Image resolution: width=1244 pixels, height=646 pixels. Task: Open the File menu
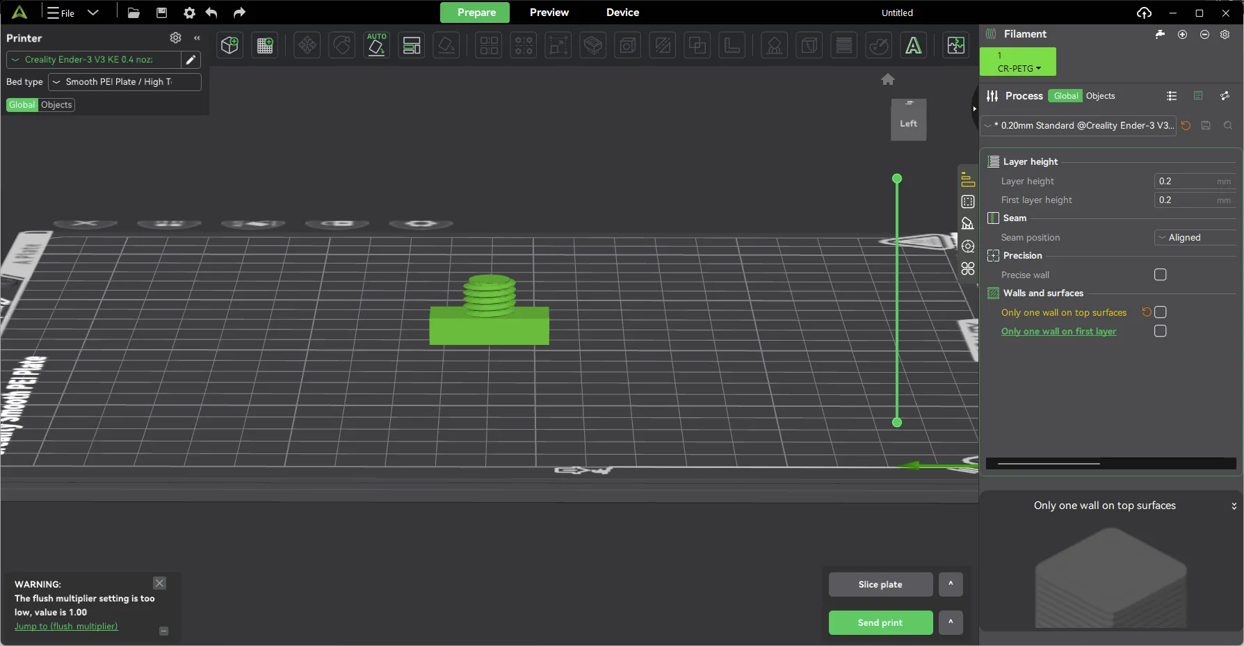pyautogui.click(x=60, y=13)
